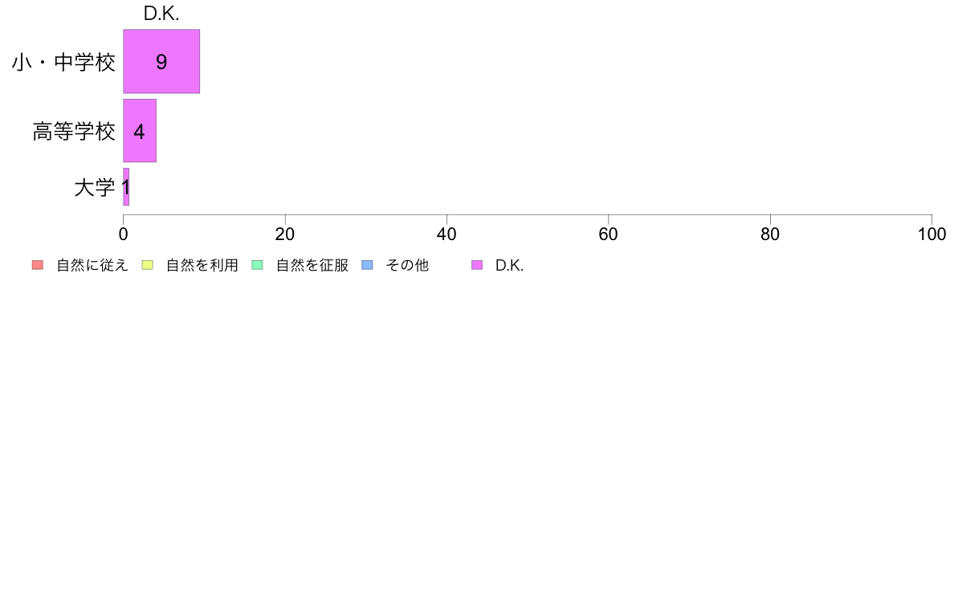Click the axis tick labeled 100
Image resolution: width=954 pixels, height=591 pixels.
(x=932, y=234)
